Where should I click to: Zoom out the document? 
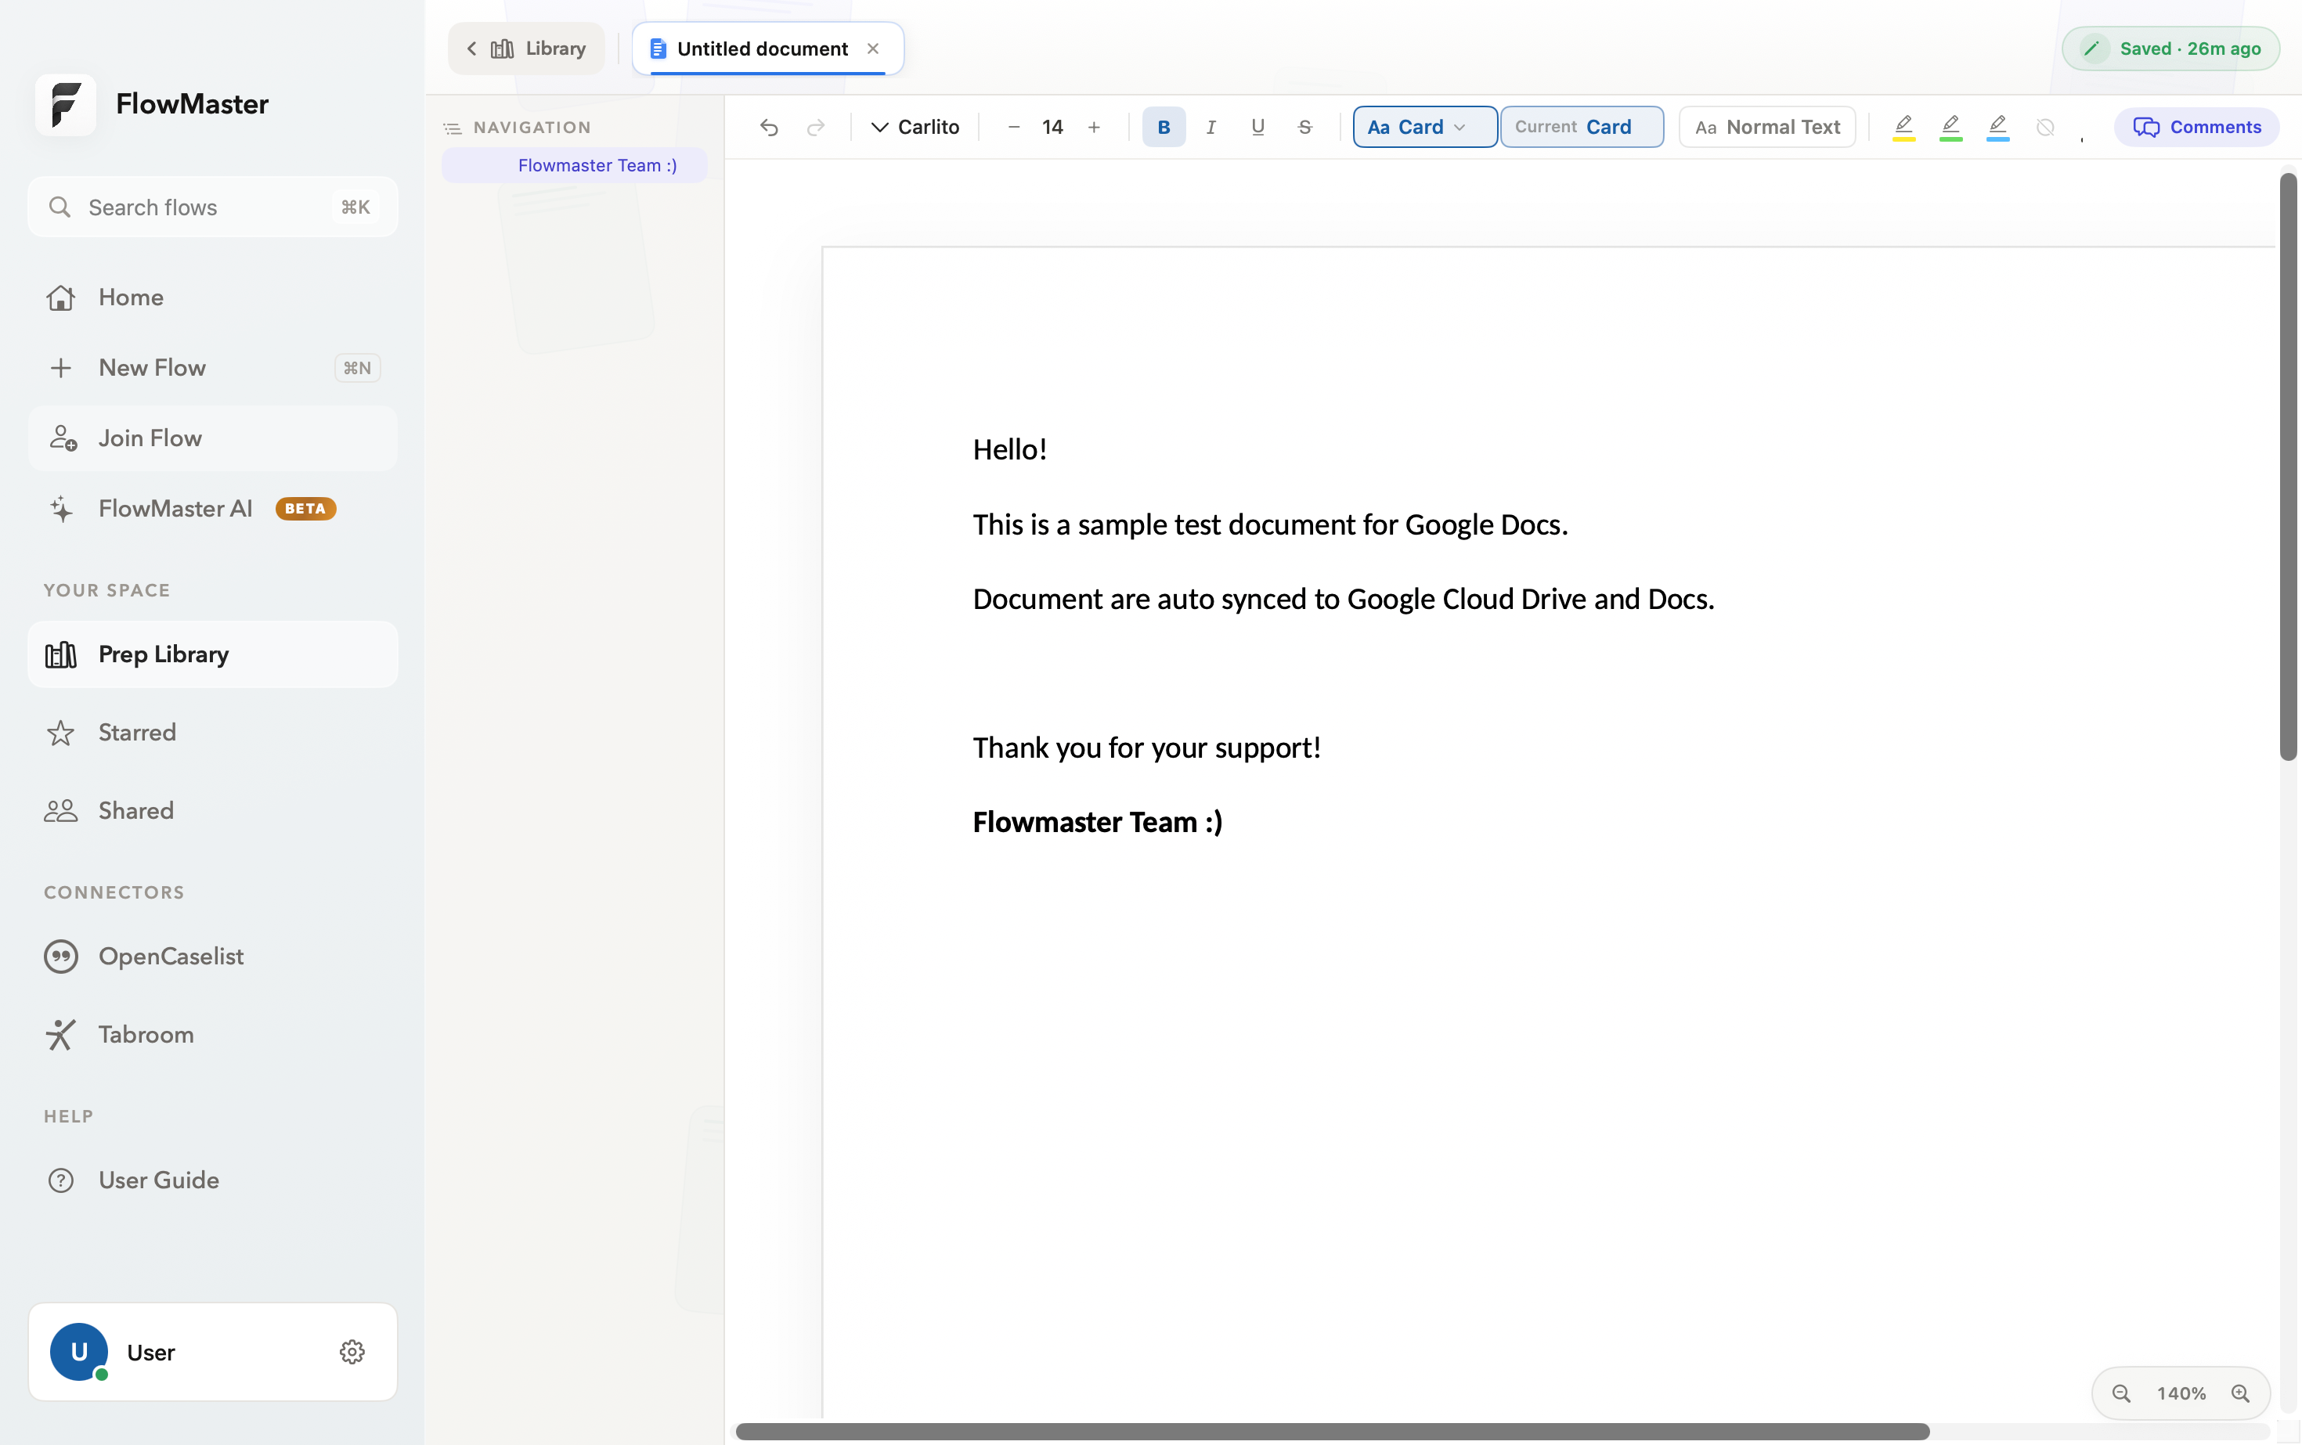(x=2120, y=1393)
